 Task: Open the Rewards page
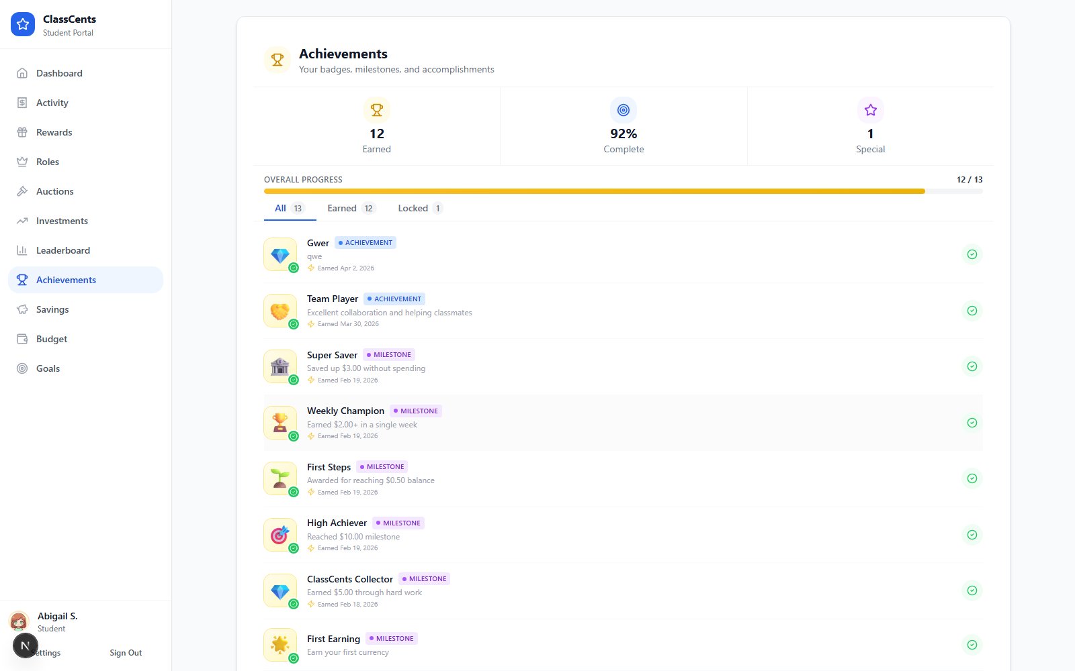point(85,132)
